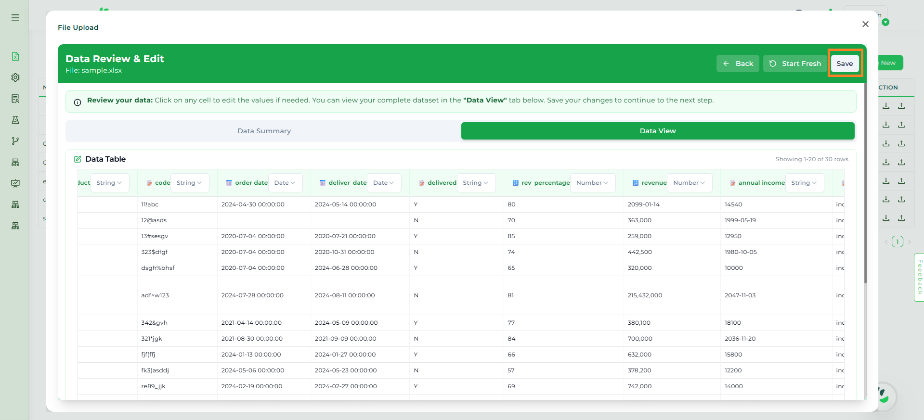The height and width of the screenshot is (420, 924).
Task: Open rev_percentage Number type dropdown
Action: tap(592, 183)
